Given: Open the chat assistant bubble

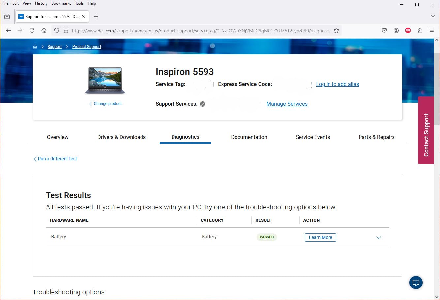Looking at the screenshot, I should (x=416, y=283).
